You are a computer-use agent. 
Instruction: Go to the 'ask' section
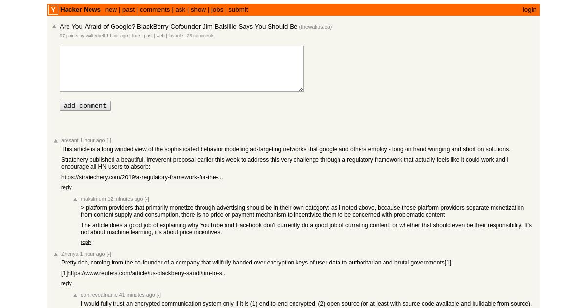click(181, 10)
